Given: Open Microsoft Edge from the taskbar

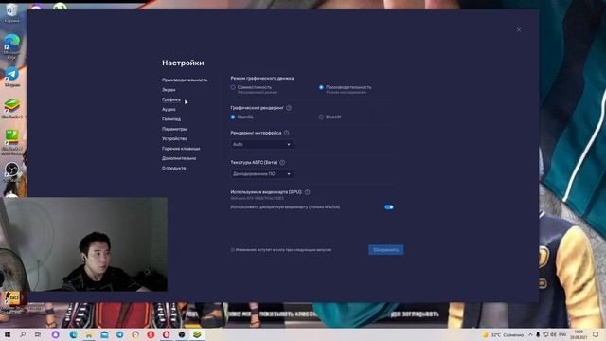Looking at the screenshot, I should [x=73, y=334].
